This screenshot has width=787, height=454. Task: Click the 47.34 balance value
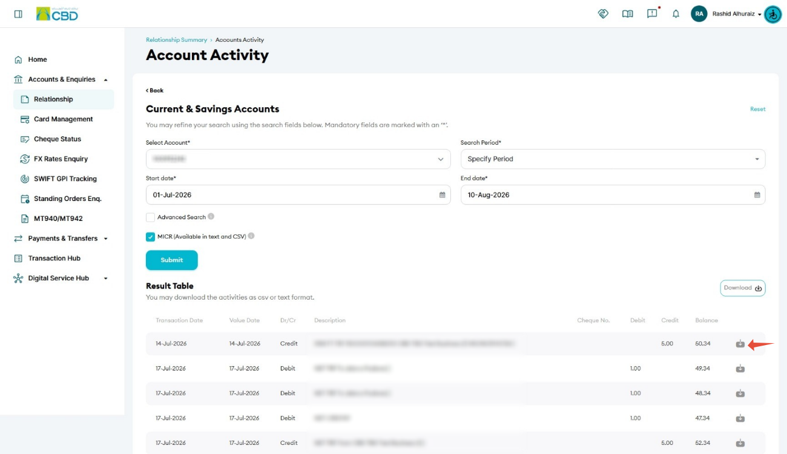click(703, 418)
